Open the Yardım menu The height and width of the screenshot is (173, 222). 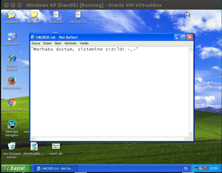point(84,43)
